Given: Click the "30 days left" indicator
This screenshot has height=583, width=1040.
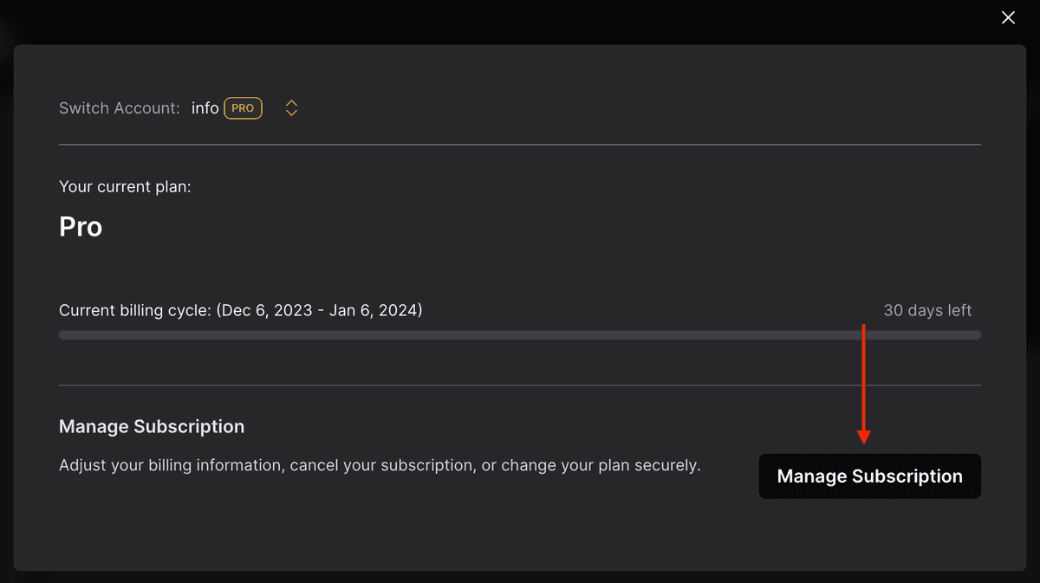Looking at the screenshot, I should pyautogui.click(x=927, y=310).
